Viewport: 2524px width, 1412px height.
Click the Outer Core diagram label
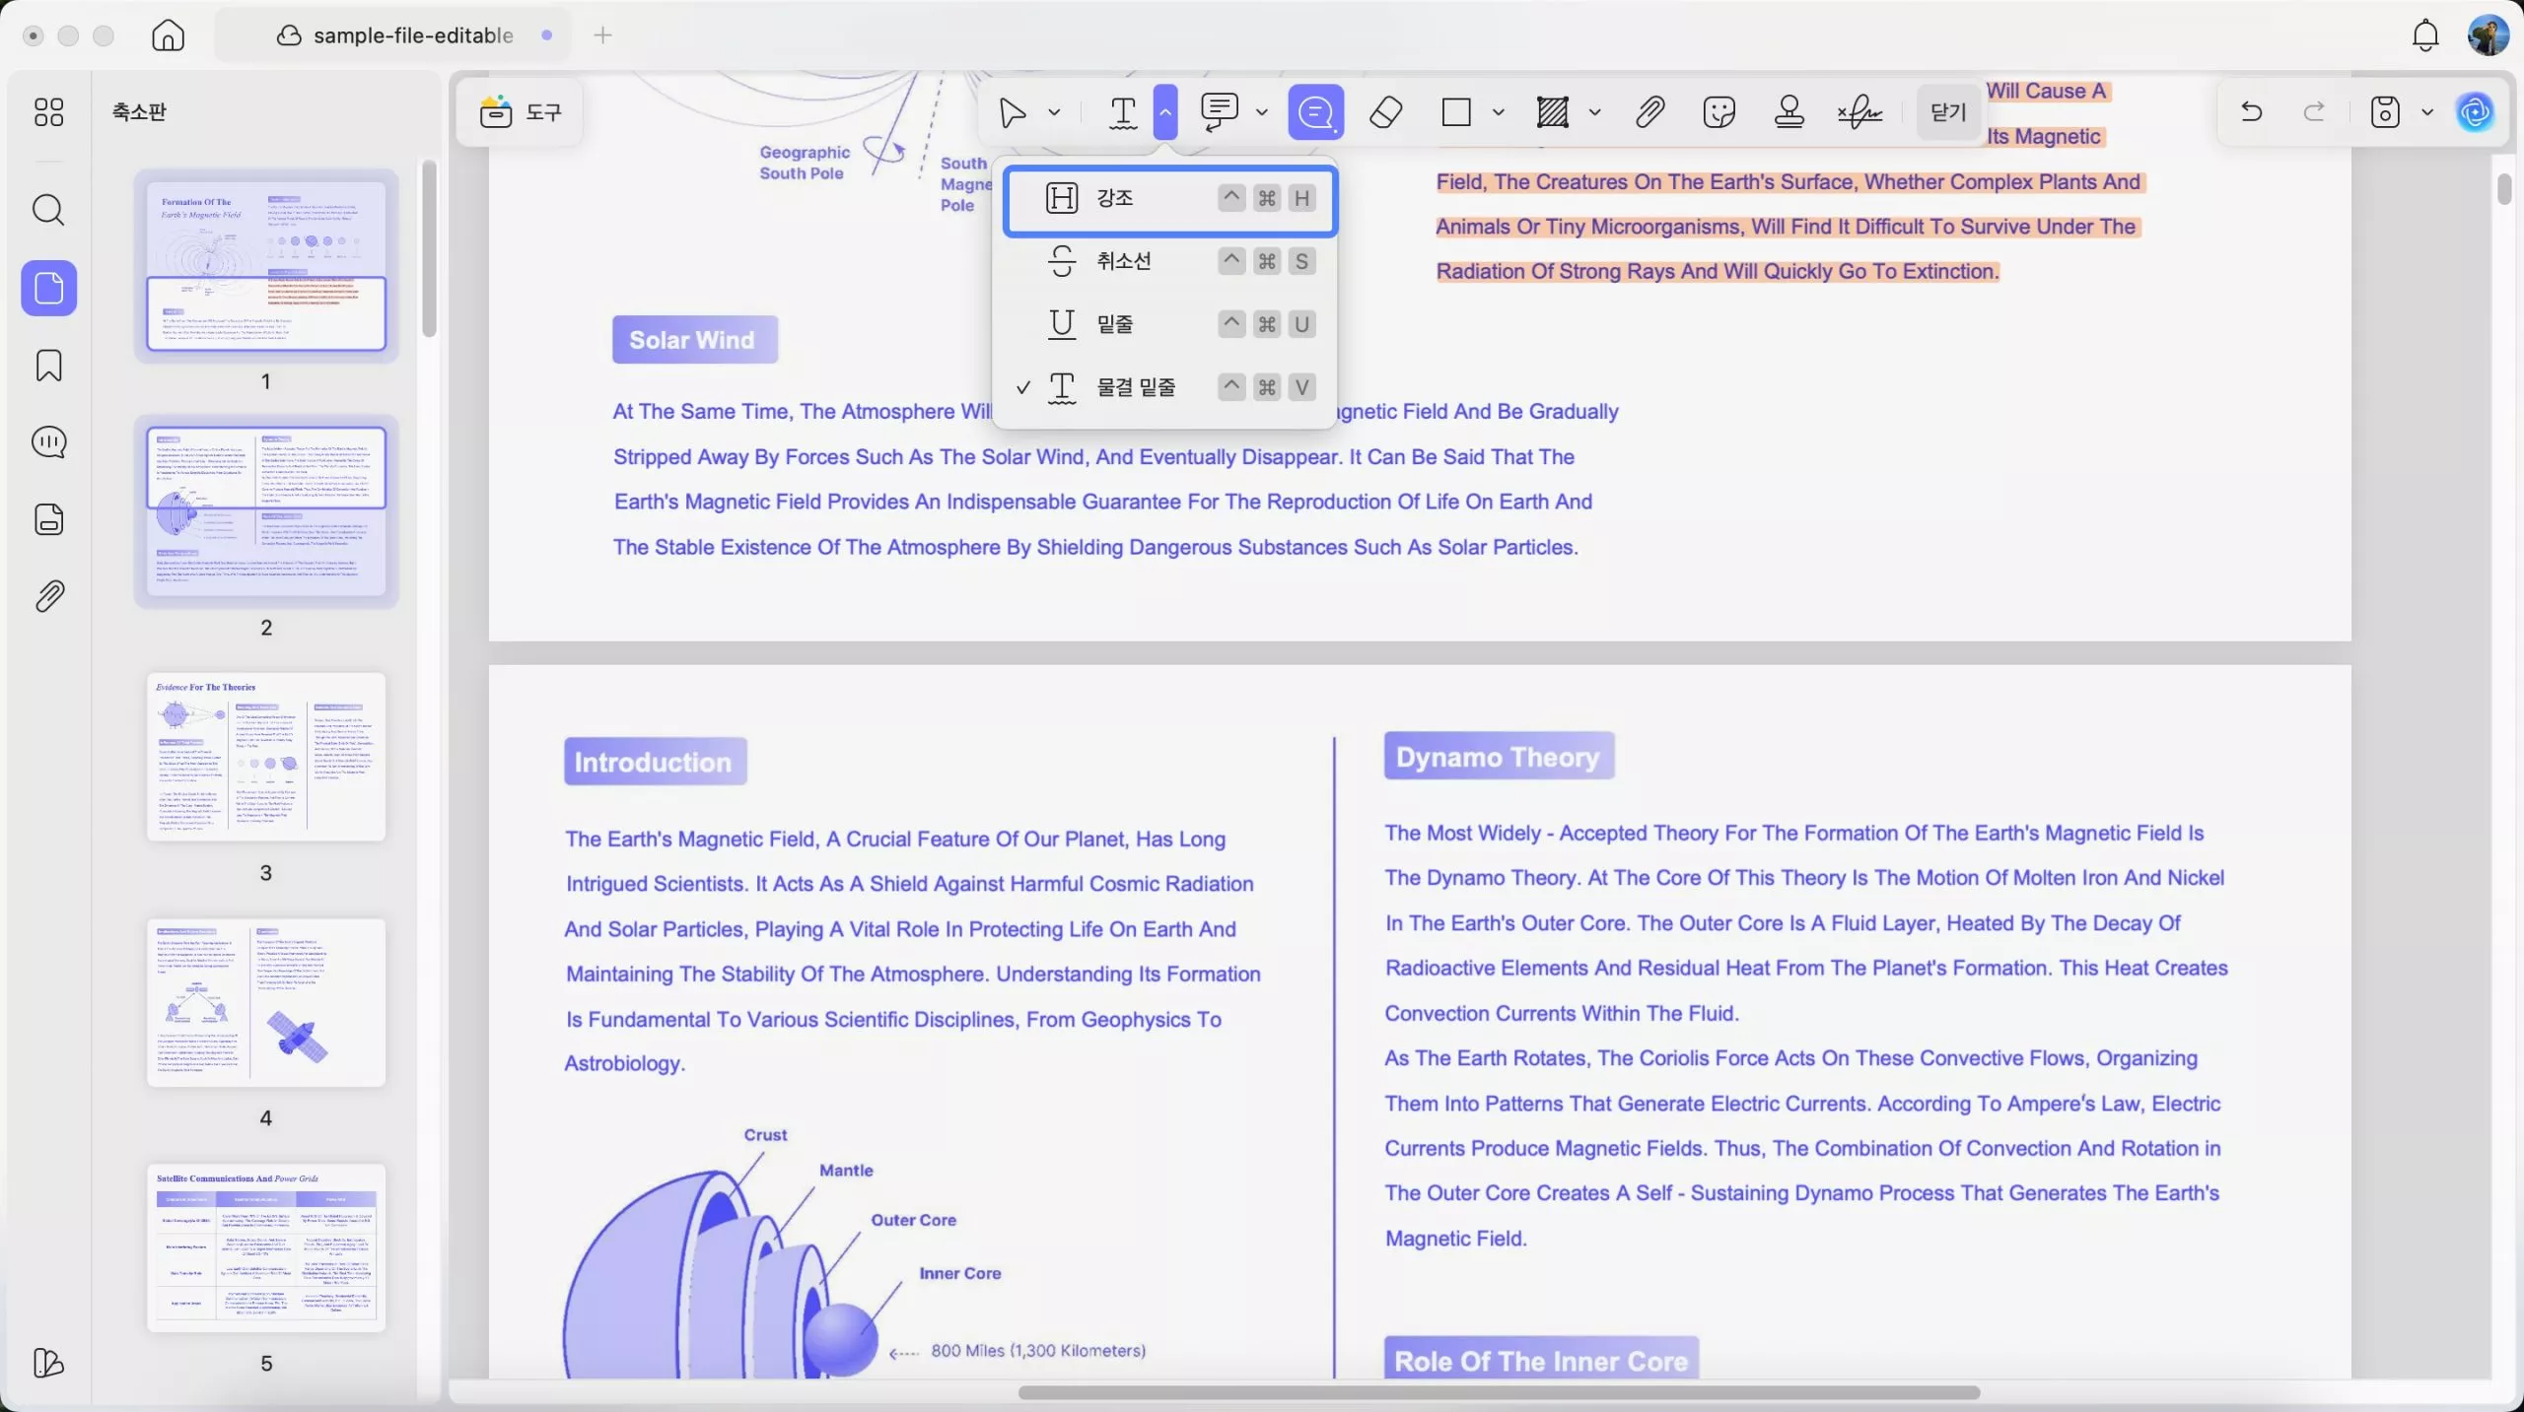tap(913, 1220)
